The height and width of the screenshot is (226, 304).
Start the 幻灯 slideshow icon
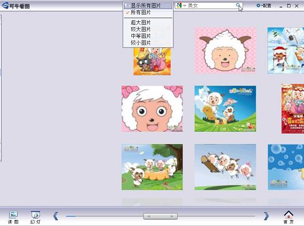click(x=35, y=217)
